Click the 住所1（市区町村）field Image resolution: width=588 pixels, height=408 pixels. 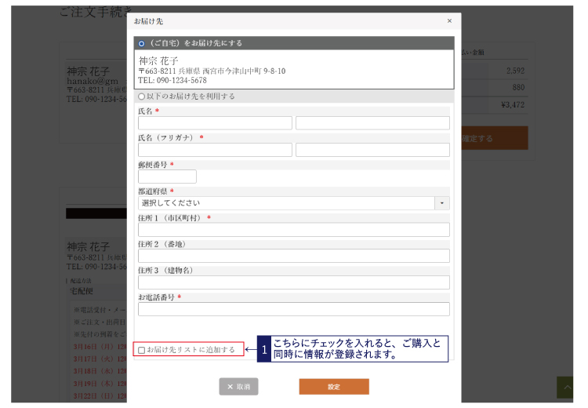tap(294, 230)
